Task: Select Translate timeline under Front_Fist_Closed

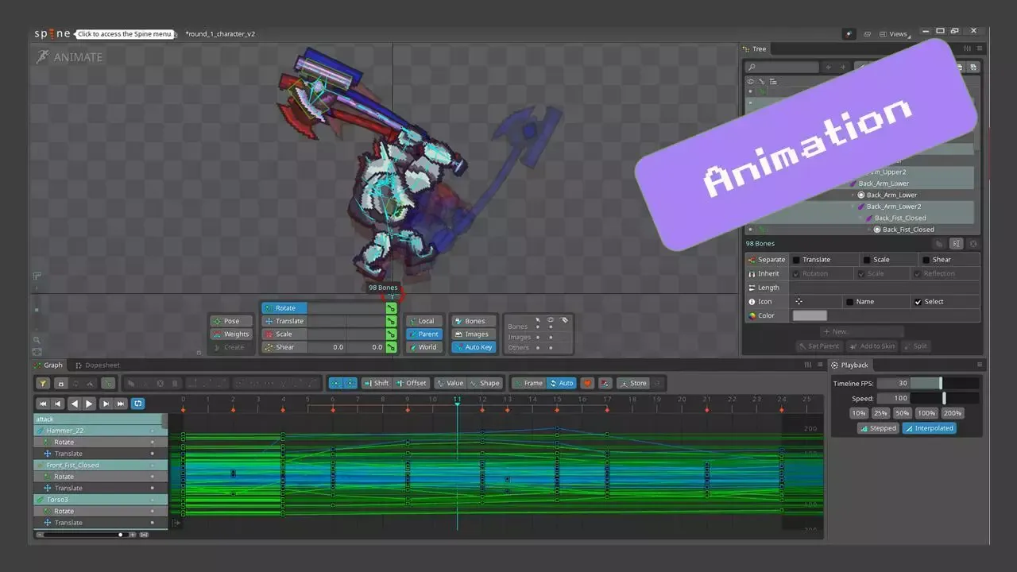Action: 100,488
